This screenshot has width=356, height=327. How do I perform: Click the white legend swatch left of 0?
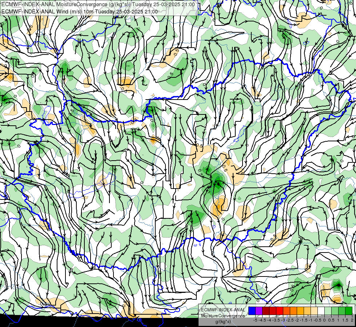(321, 311)
